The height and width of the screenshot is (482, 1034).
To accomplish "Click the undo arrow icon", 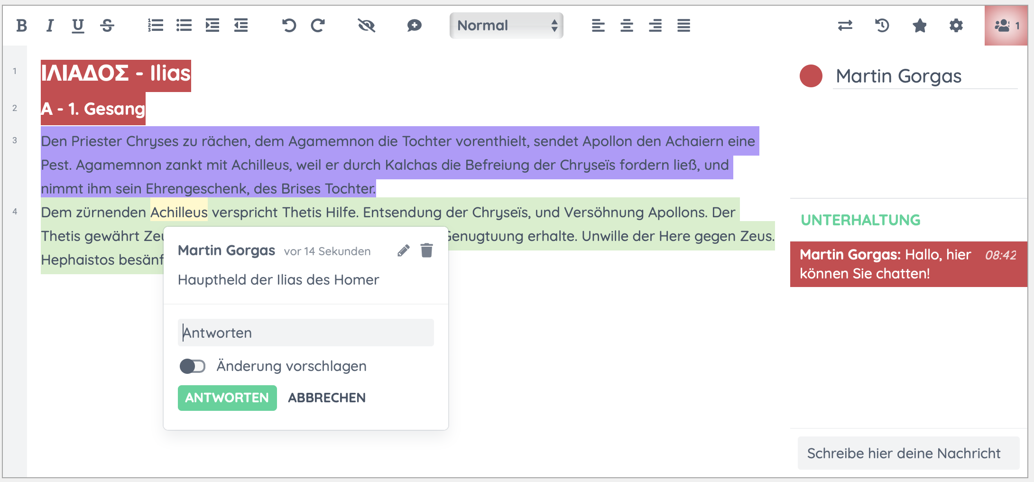I will click(x=288, y=26).
